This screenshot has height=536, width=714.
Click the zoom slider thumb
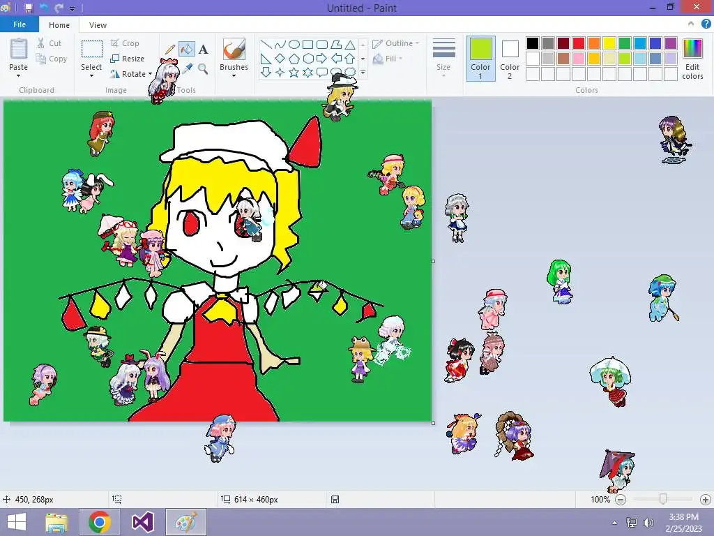click(663, 500)
